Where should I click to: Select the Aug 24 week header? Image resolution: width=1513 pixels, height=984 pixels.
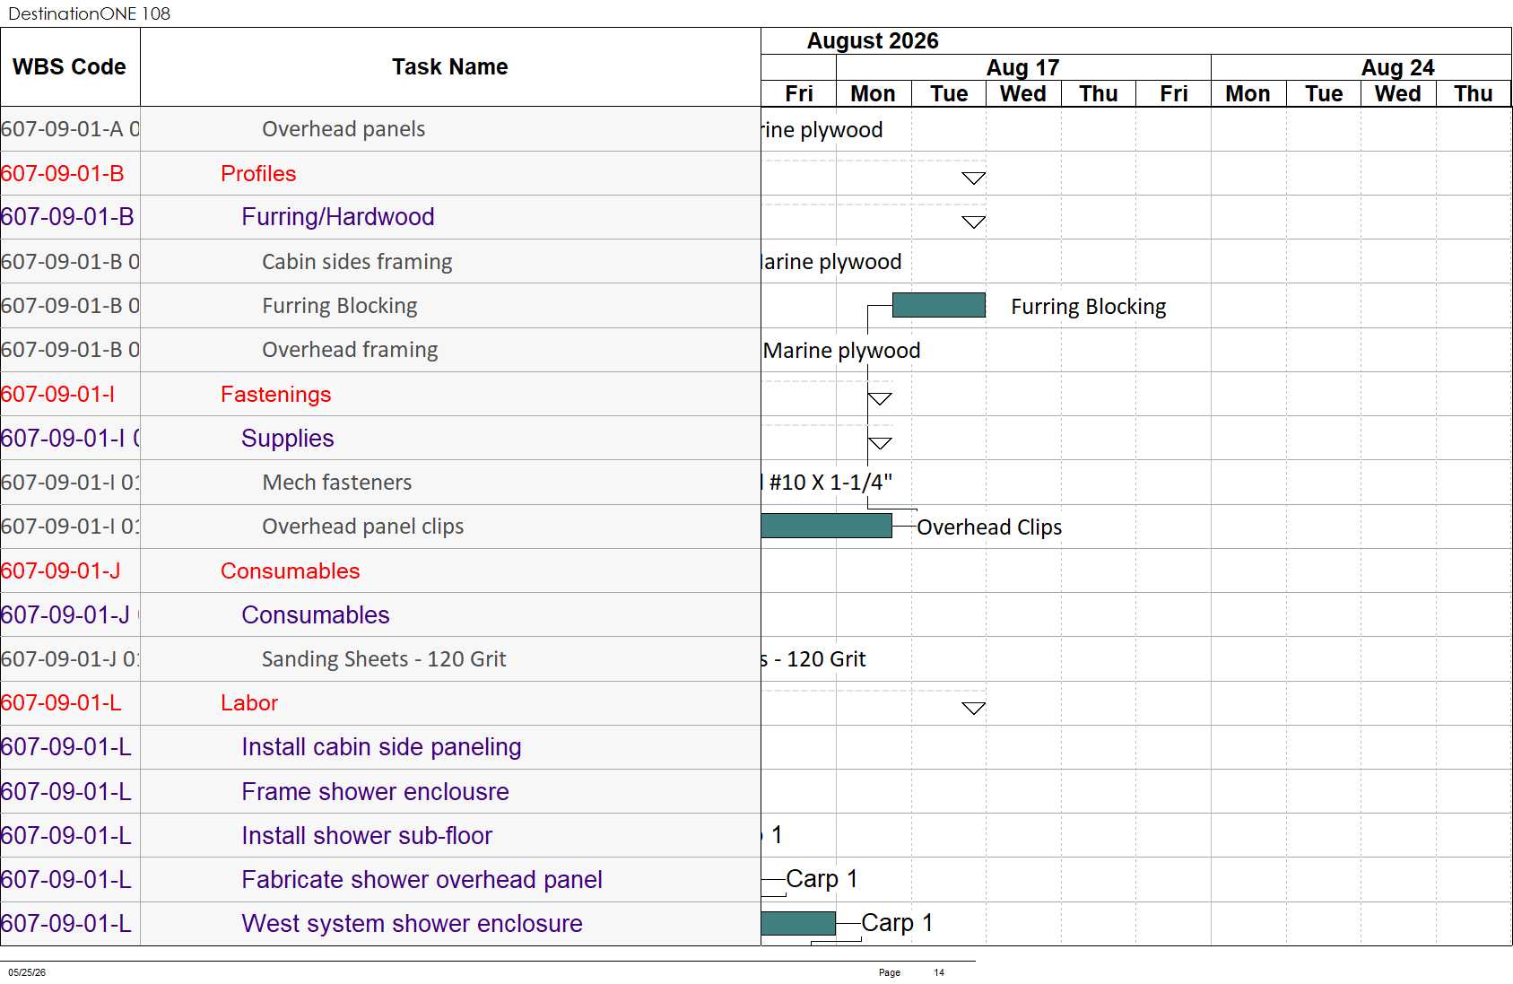point(1397,67)
